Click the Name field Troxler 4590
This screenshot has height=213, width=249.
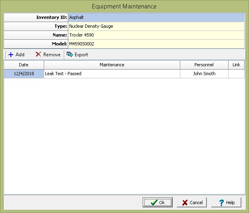156,35
